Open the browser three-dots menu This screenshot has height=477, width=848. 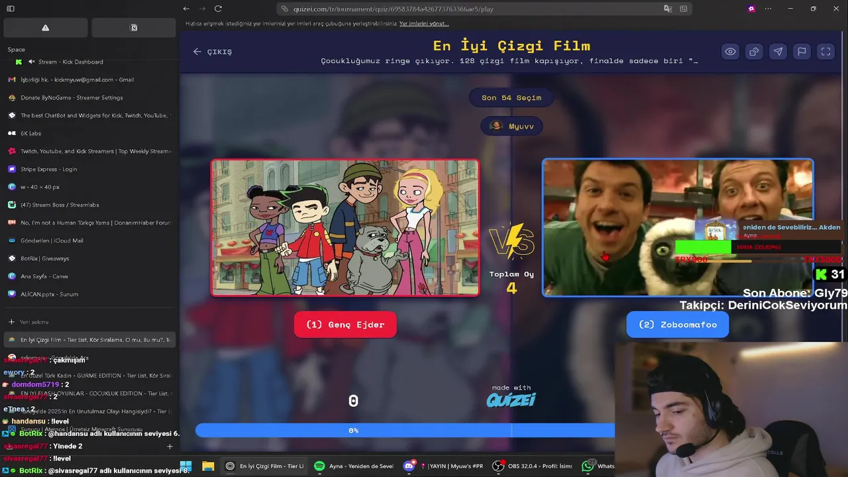(x=768, y=9)
